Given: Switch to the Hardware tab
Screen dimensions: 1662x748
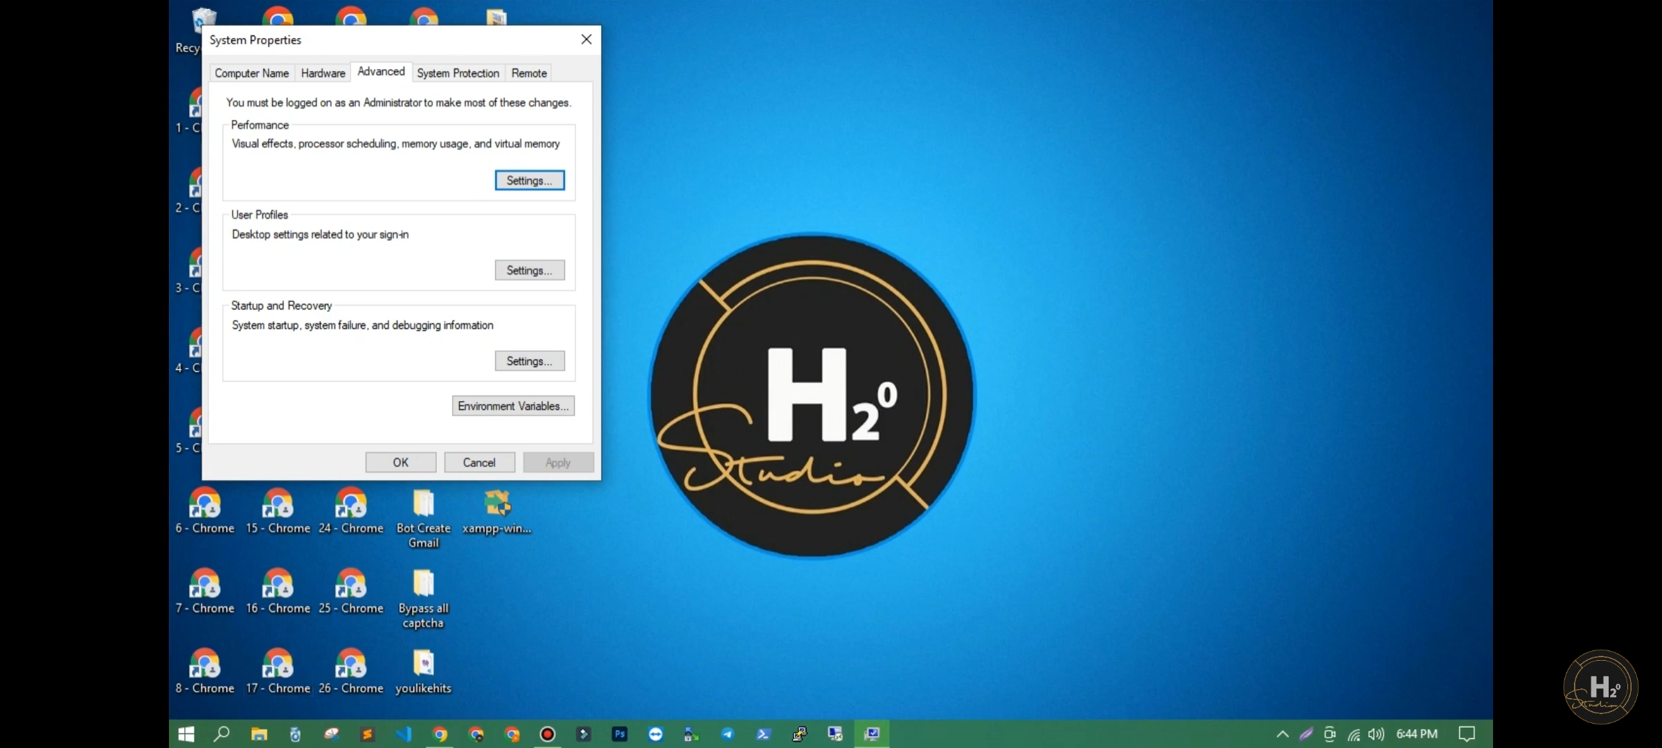Looking at the screenshot, I should (323, 73).
